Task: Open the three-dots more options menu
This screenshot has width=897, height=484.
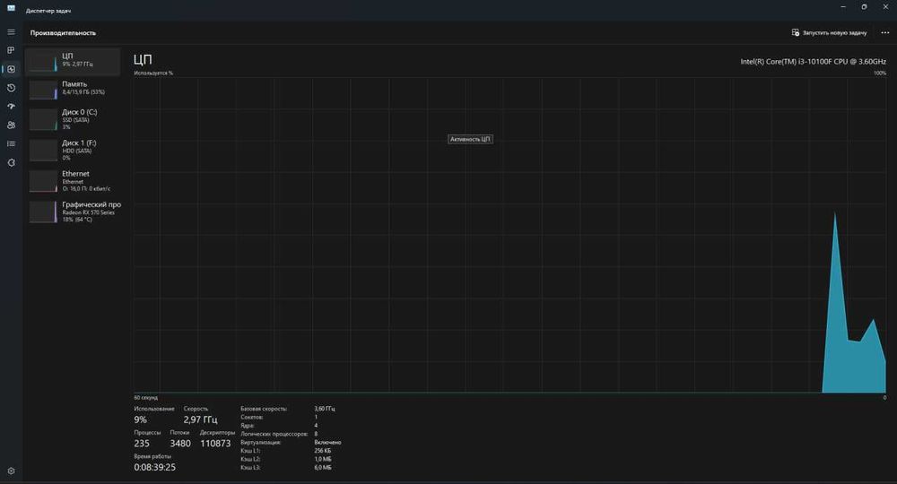Action: 885,32
